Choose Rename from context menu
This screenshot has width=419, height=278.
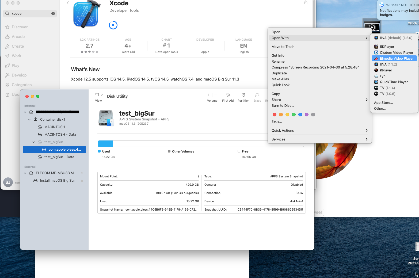point(319,61)
